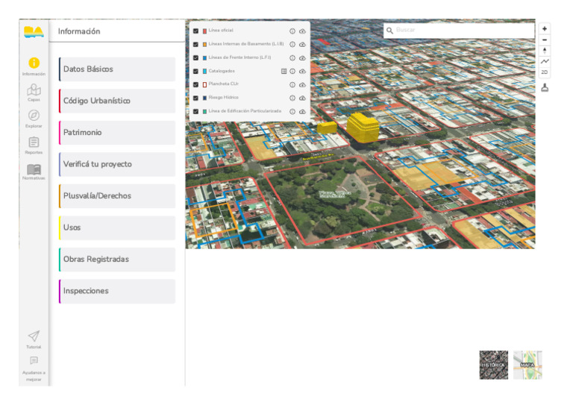Uncheck Líneas Internas de Basamento layer
Viewport: 573px width, 405px height.
click(x=196, y=44)
